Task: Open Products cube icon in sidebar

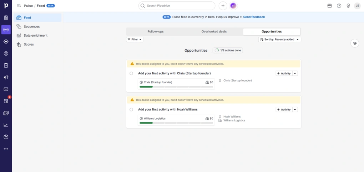Action: tap(6, 137)
